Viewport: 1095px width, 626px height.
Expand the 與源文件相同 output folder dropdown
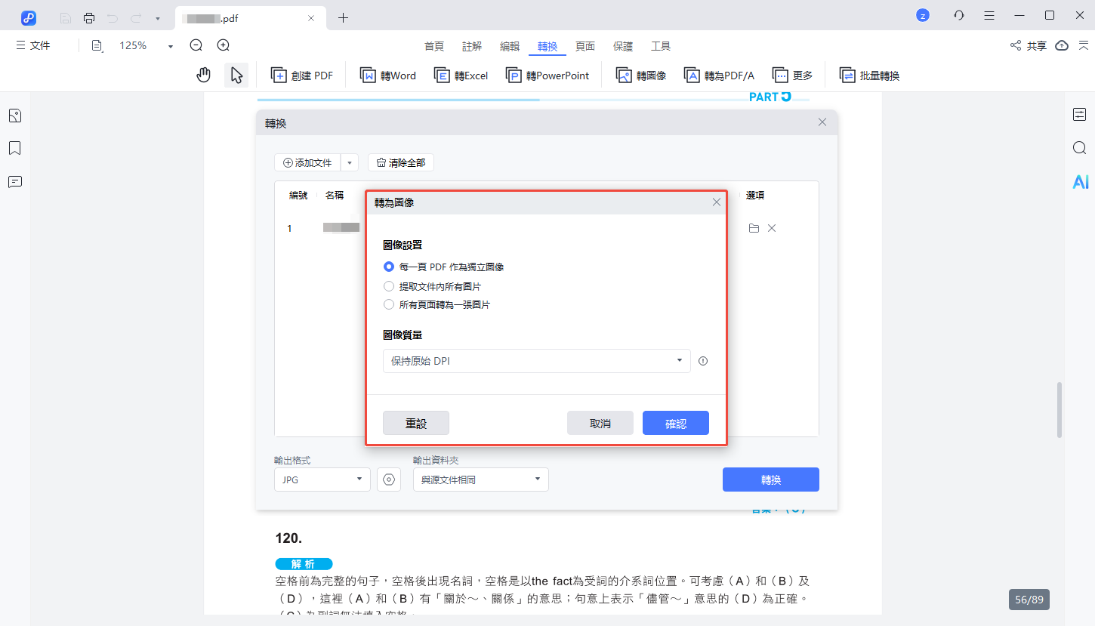(x=481, y=480)
